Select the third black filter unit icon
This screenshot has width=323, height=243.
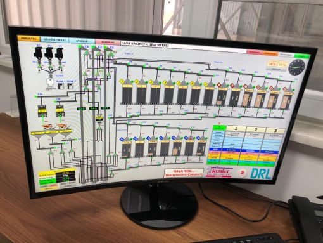(60, 54)
